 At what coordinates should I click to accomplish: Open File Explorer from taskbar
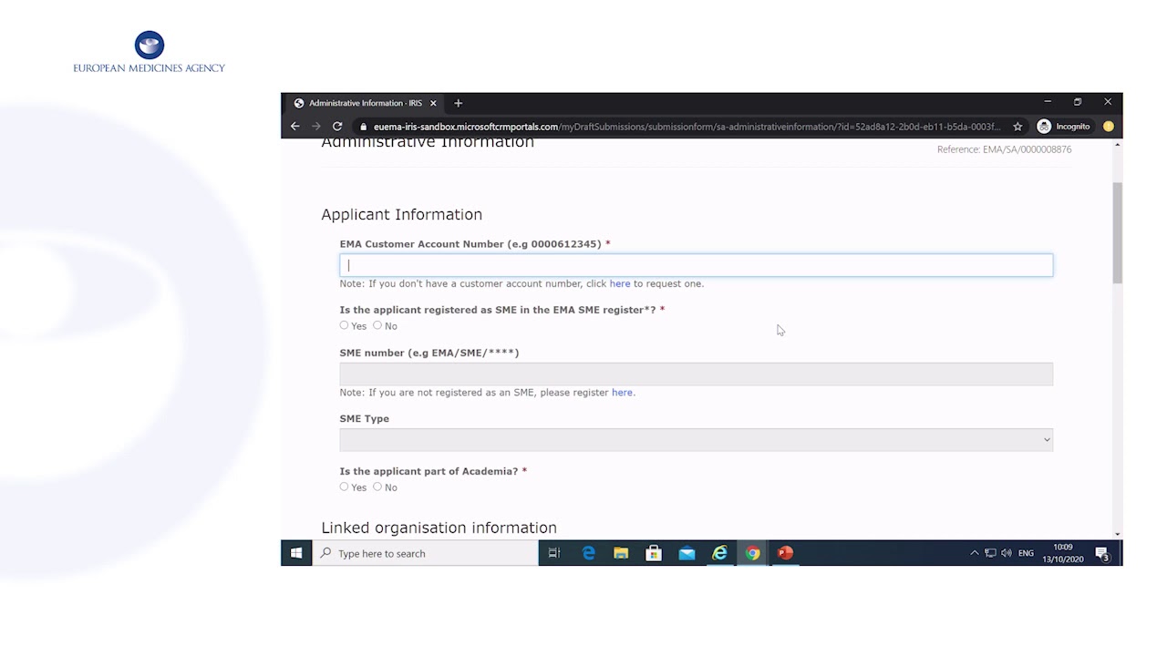(x=621, y=553)
